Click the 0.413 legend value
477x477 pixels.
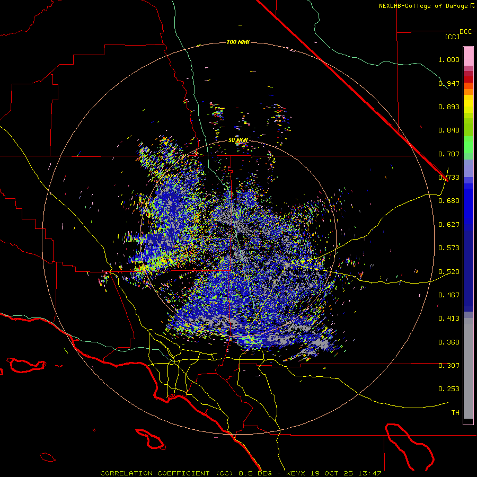click(449, 319)
